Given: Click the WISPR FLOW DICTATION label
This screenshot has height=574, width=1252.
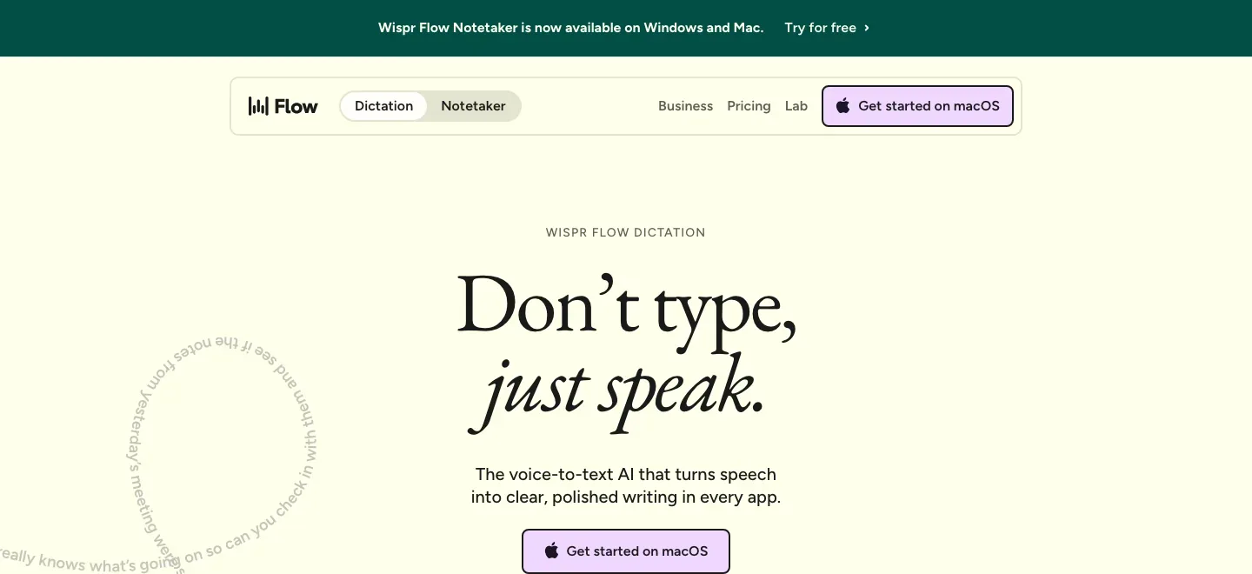Looking at the screenshot, I should [x=626, y=232].
